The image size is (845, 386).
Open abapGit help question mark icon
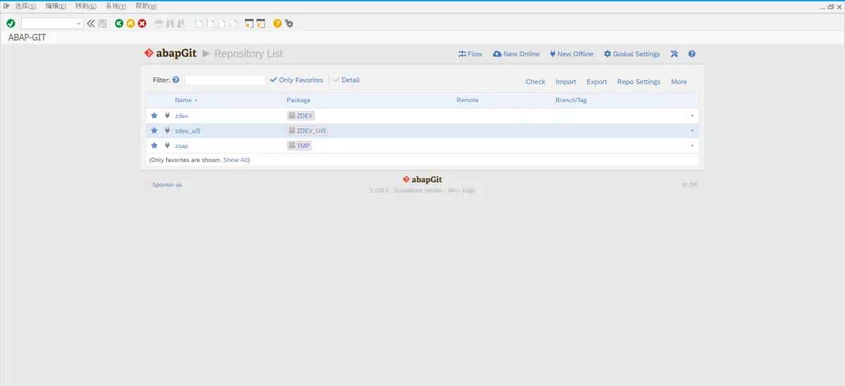point(691,54)
